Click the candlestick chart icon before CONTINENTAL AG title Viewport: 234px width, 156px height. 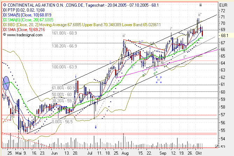click(x=5, y=5)
